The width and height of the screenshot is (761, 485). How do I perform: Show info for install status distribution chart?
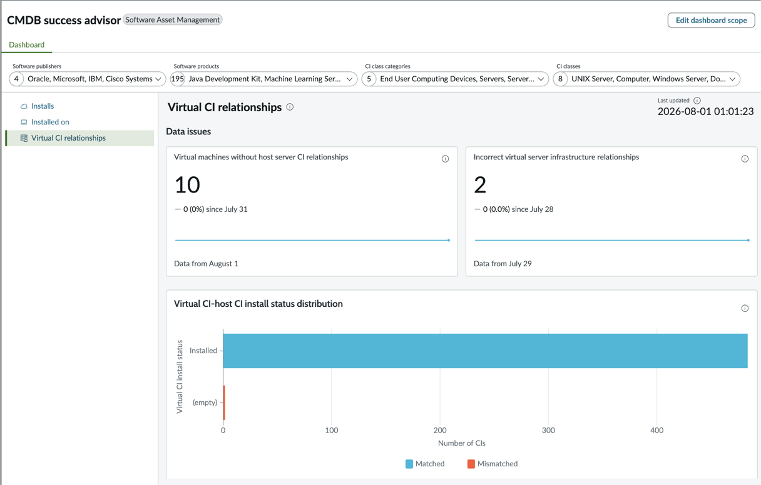[x=745, y=308]
